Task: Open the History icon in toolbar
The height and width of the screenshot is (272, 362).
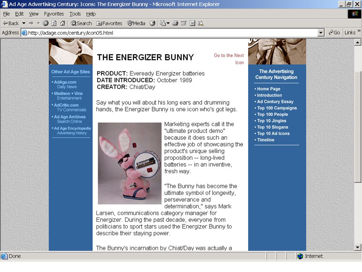Action: [152, 23]
